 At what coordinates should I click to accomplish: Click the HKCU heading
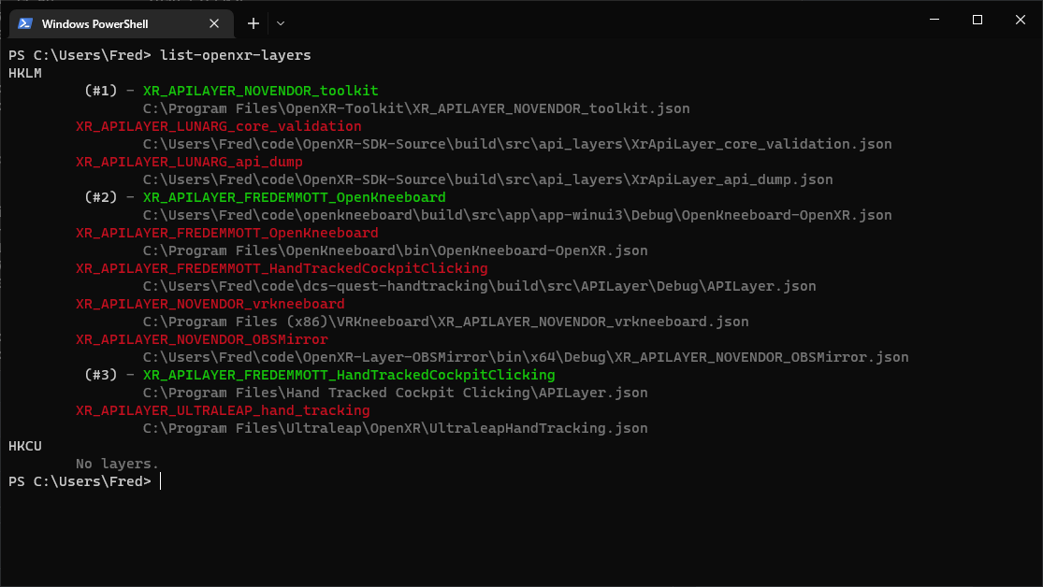click(x=25, y=446)
